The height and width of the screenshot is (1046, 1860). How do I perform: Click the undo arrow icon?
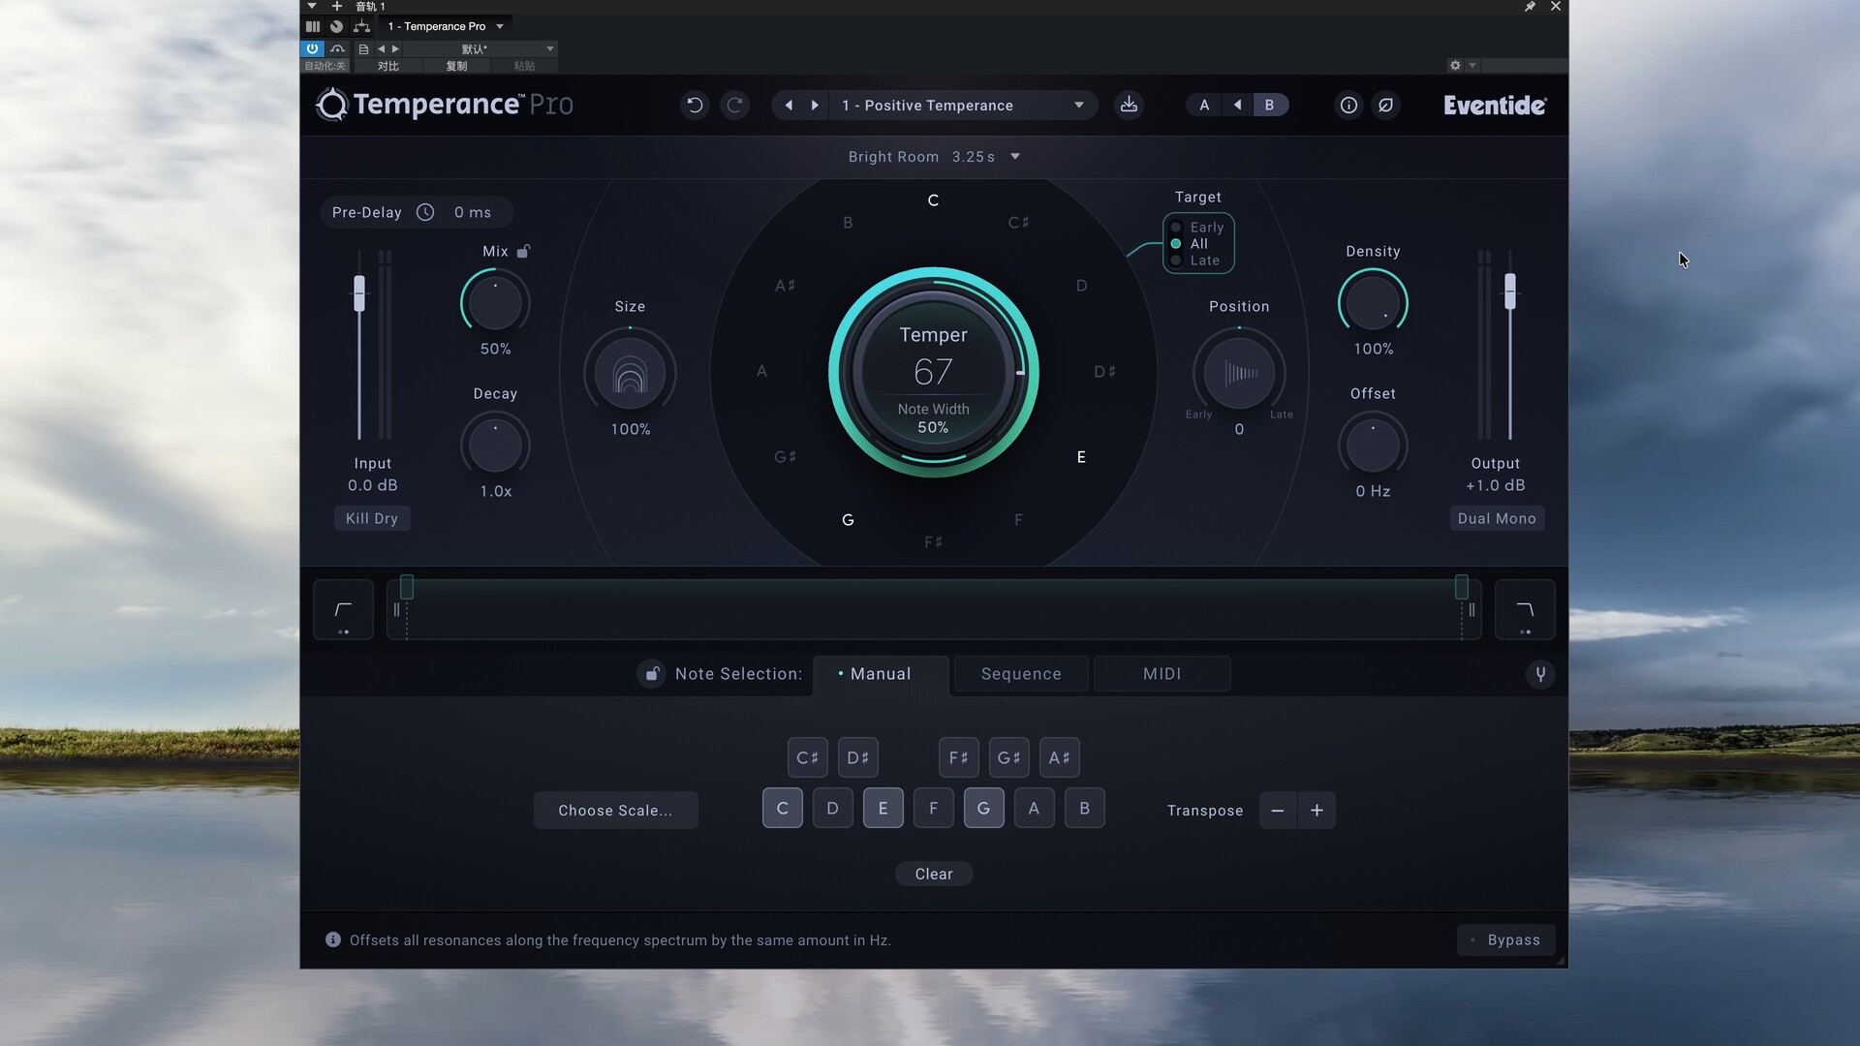point(695,105)
